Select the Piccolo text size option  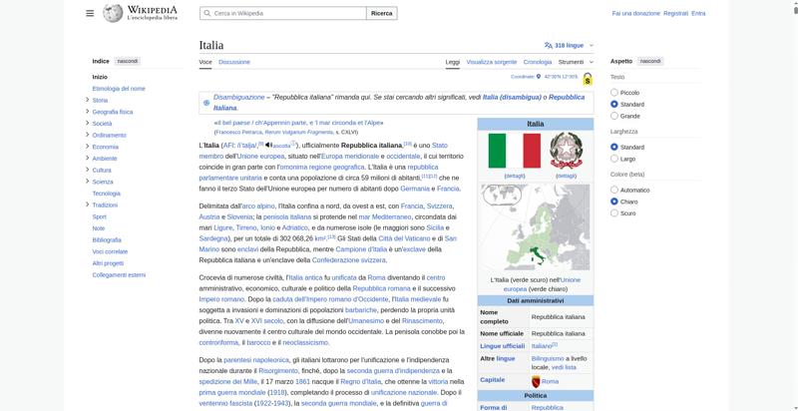pos(614,92)
